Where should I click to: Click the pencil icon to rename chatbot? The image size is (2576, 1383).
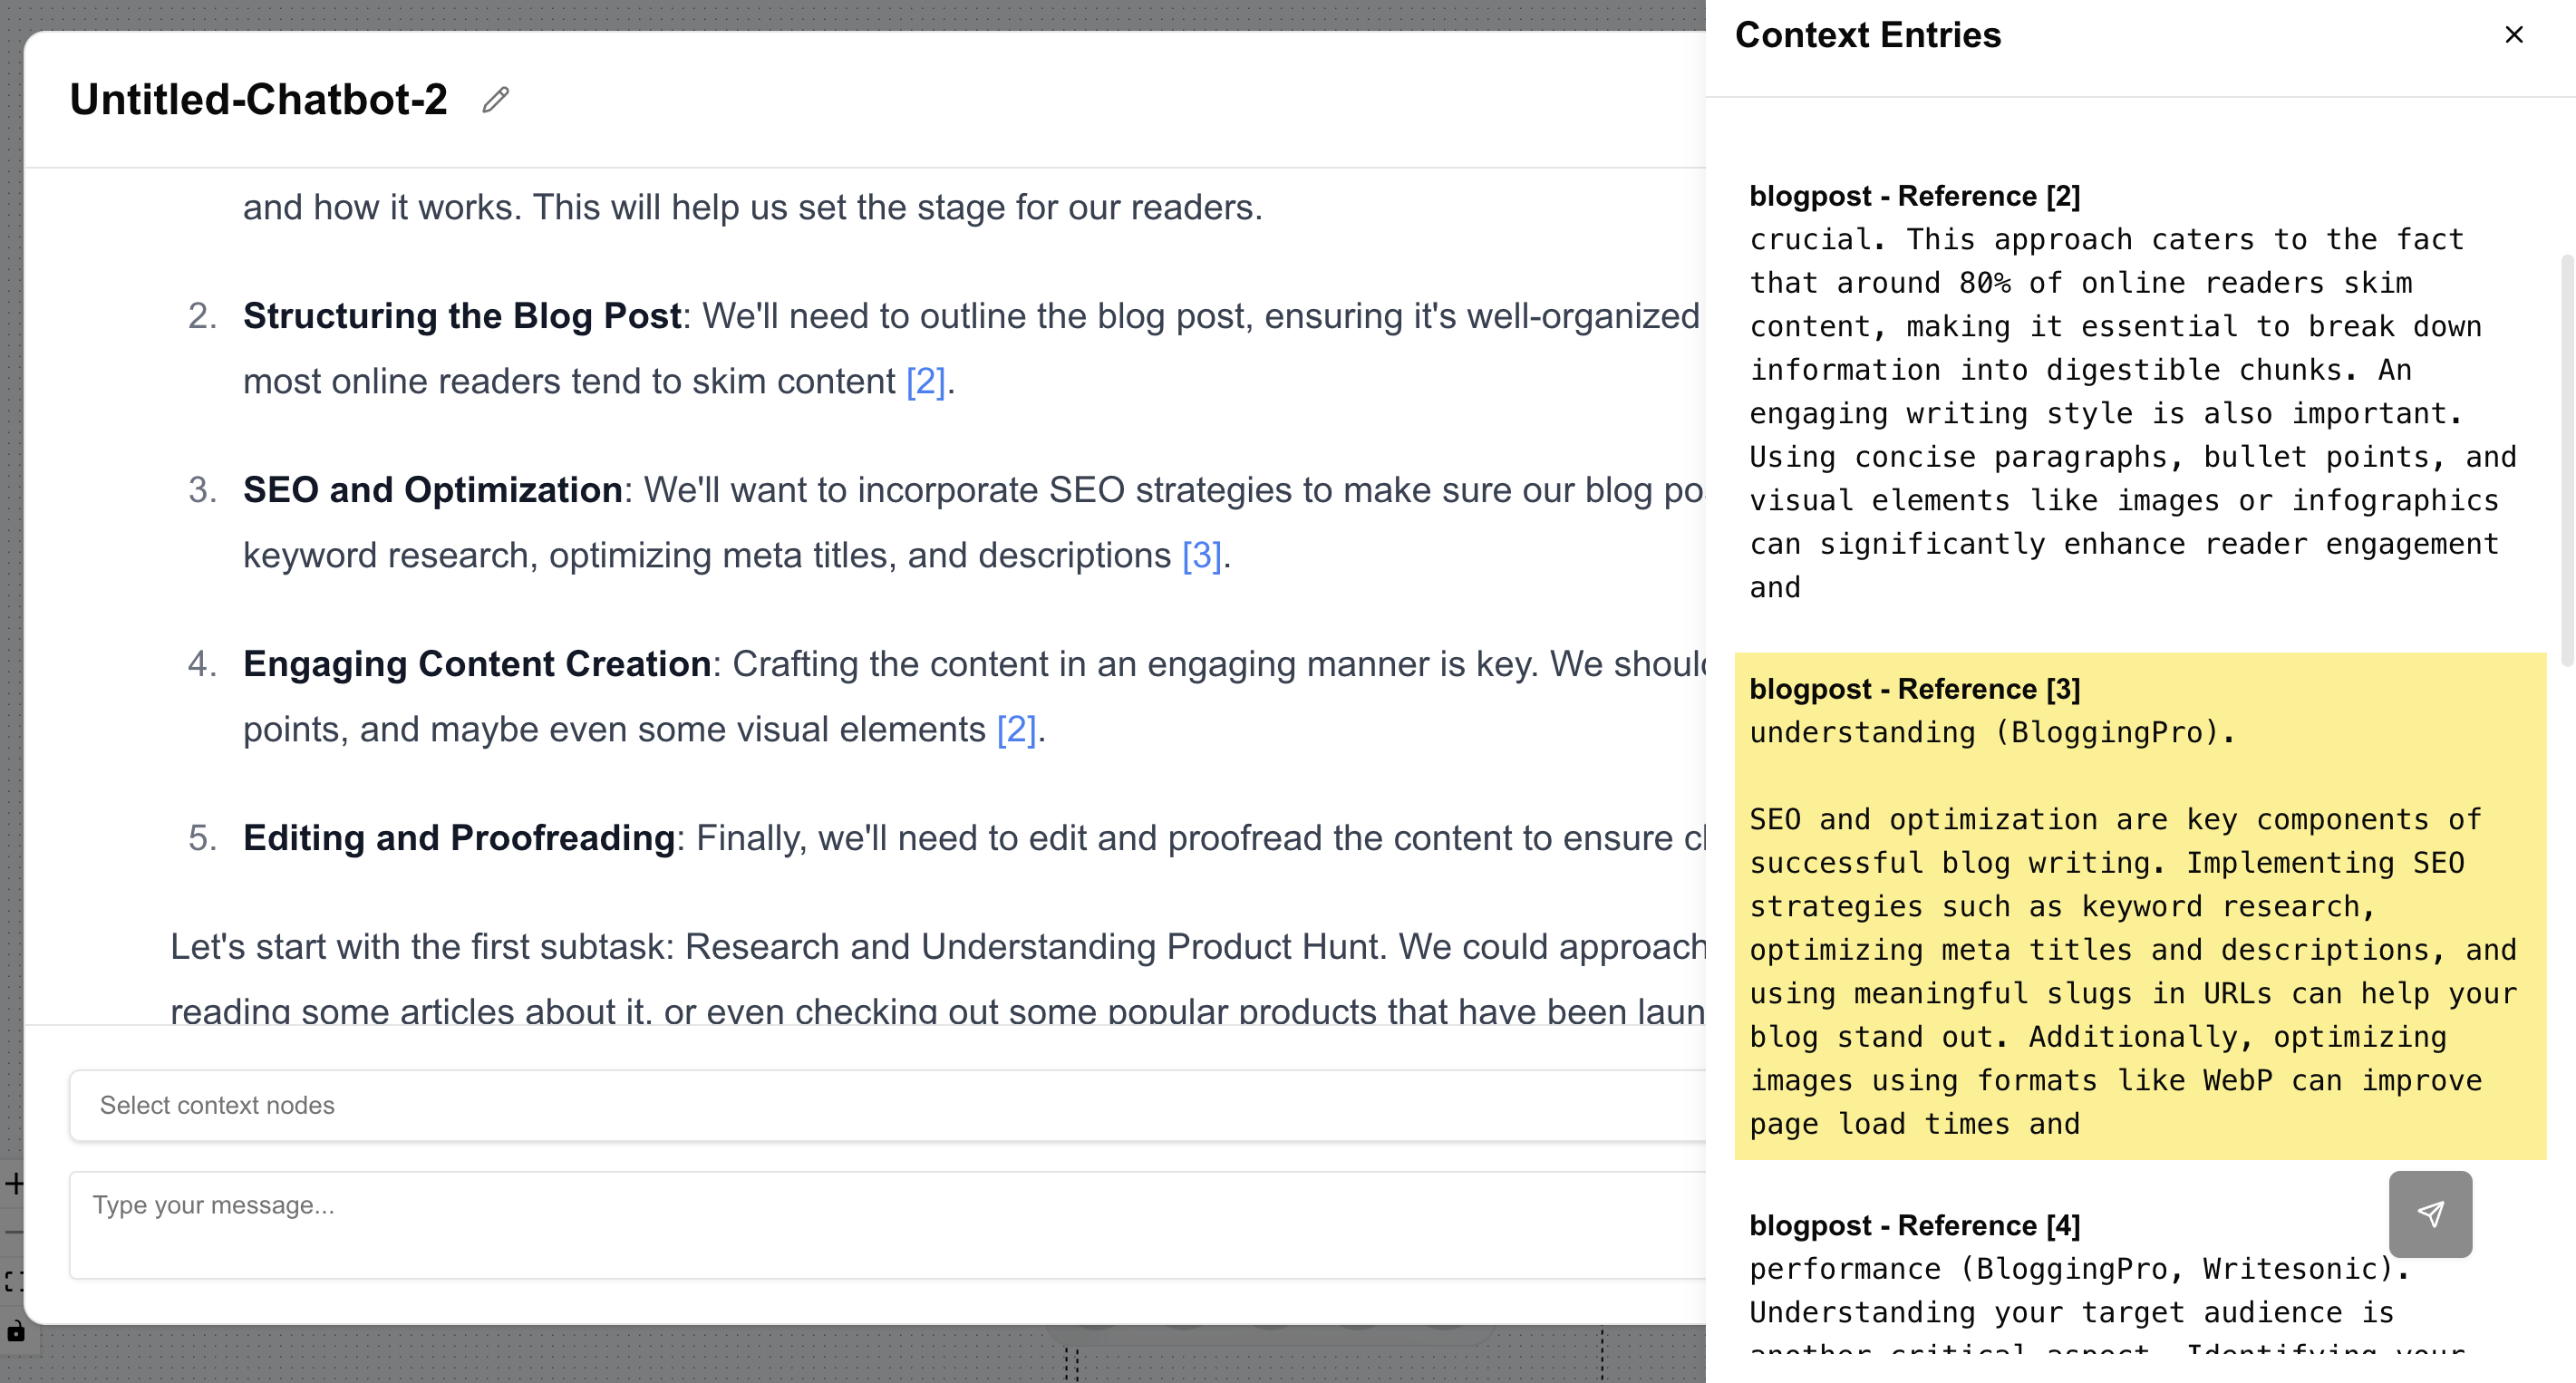pos(495,100)
